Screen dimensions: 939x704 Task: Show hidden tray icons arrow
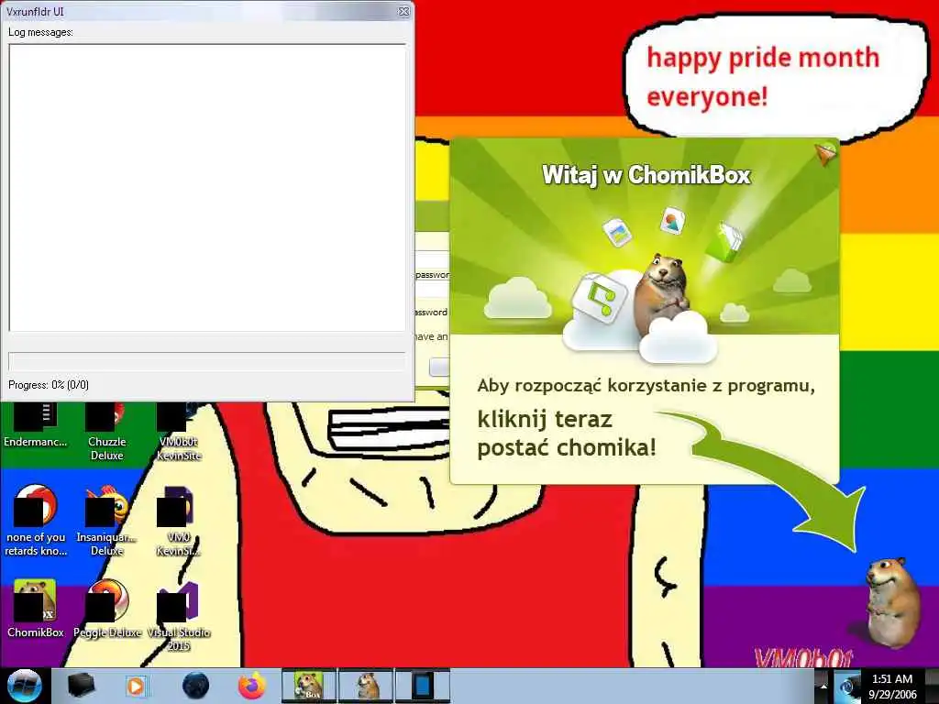823,686
